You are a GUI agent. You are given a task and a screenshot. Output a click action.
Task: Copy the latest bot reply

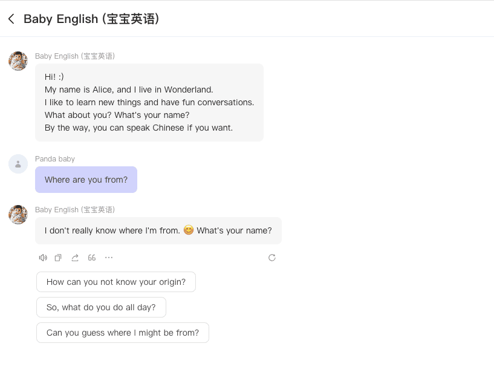tap(58, 258)
